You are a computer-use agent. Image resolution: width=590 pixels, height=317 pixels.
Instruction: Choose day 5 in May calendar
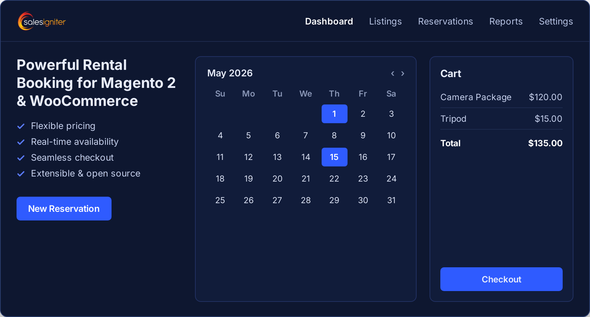click(x=249, y=135)
